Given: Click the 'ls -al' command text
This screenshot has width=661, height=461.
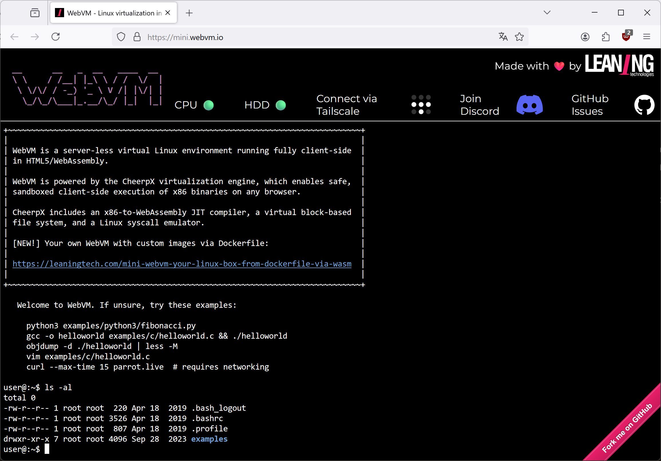Looking at the screenshot, I should [58, 387].
